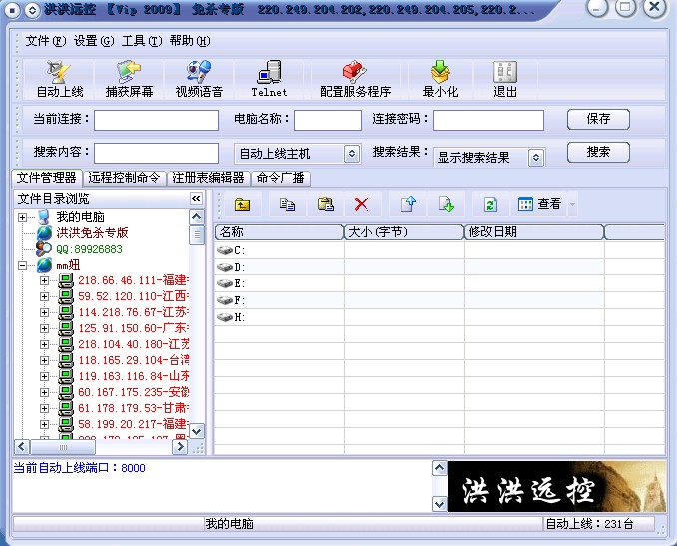
Task: Open the Telnet tool
Action: tap(269, 80)
